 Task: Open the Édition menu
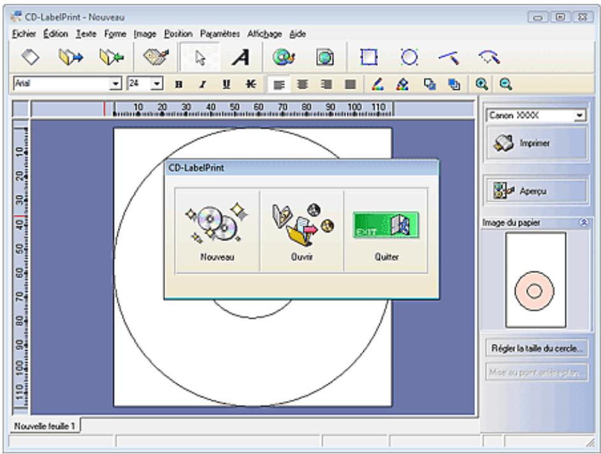click(x=55, y=34)
